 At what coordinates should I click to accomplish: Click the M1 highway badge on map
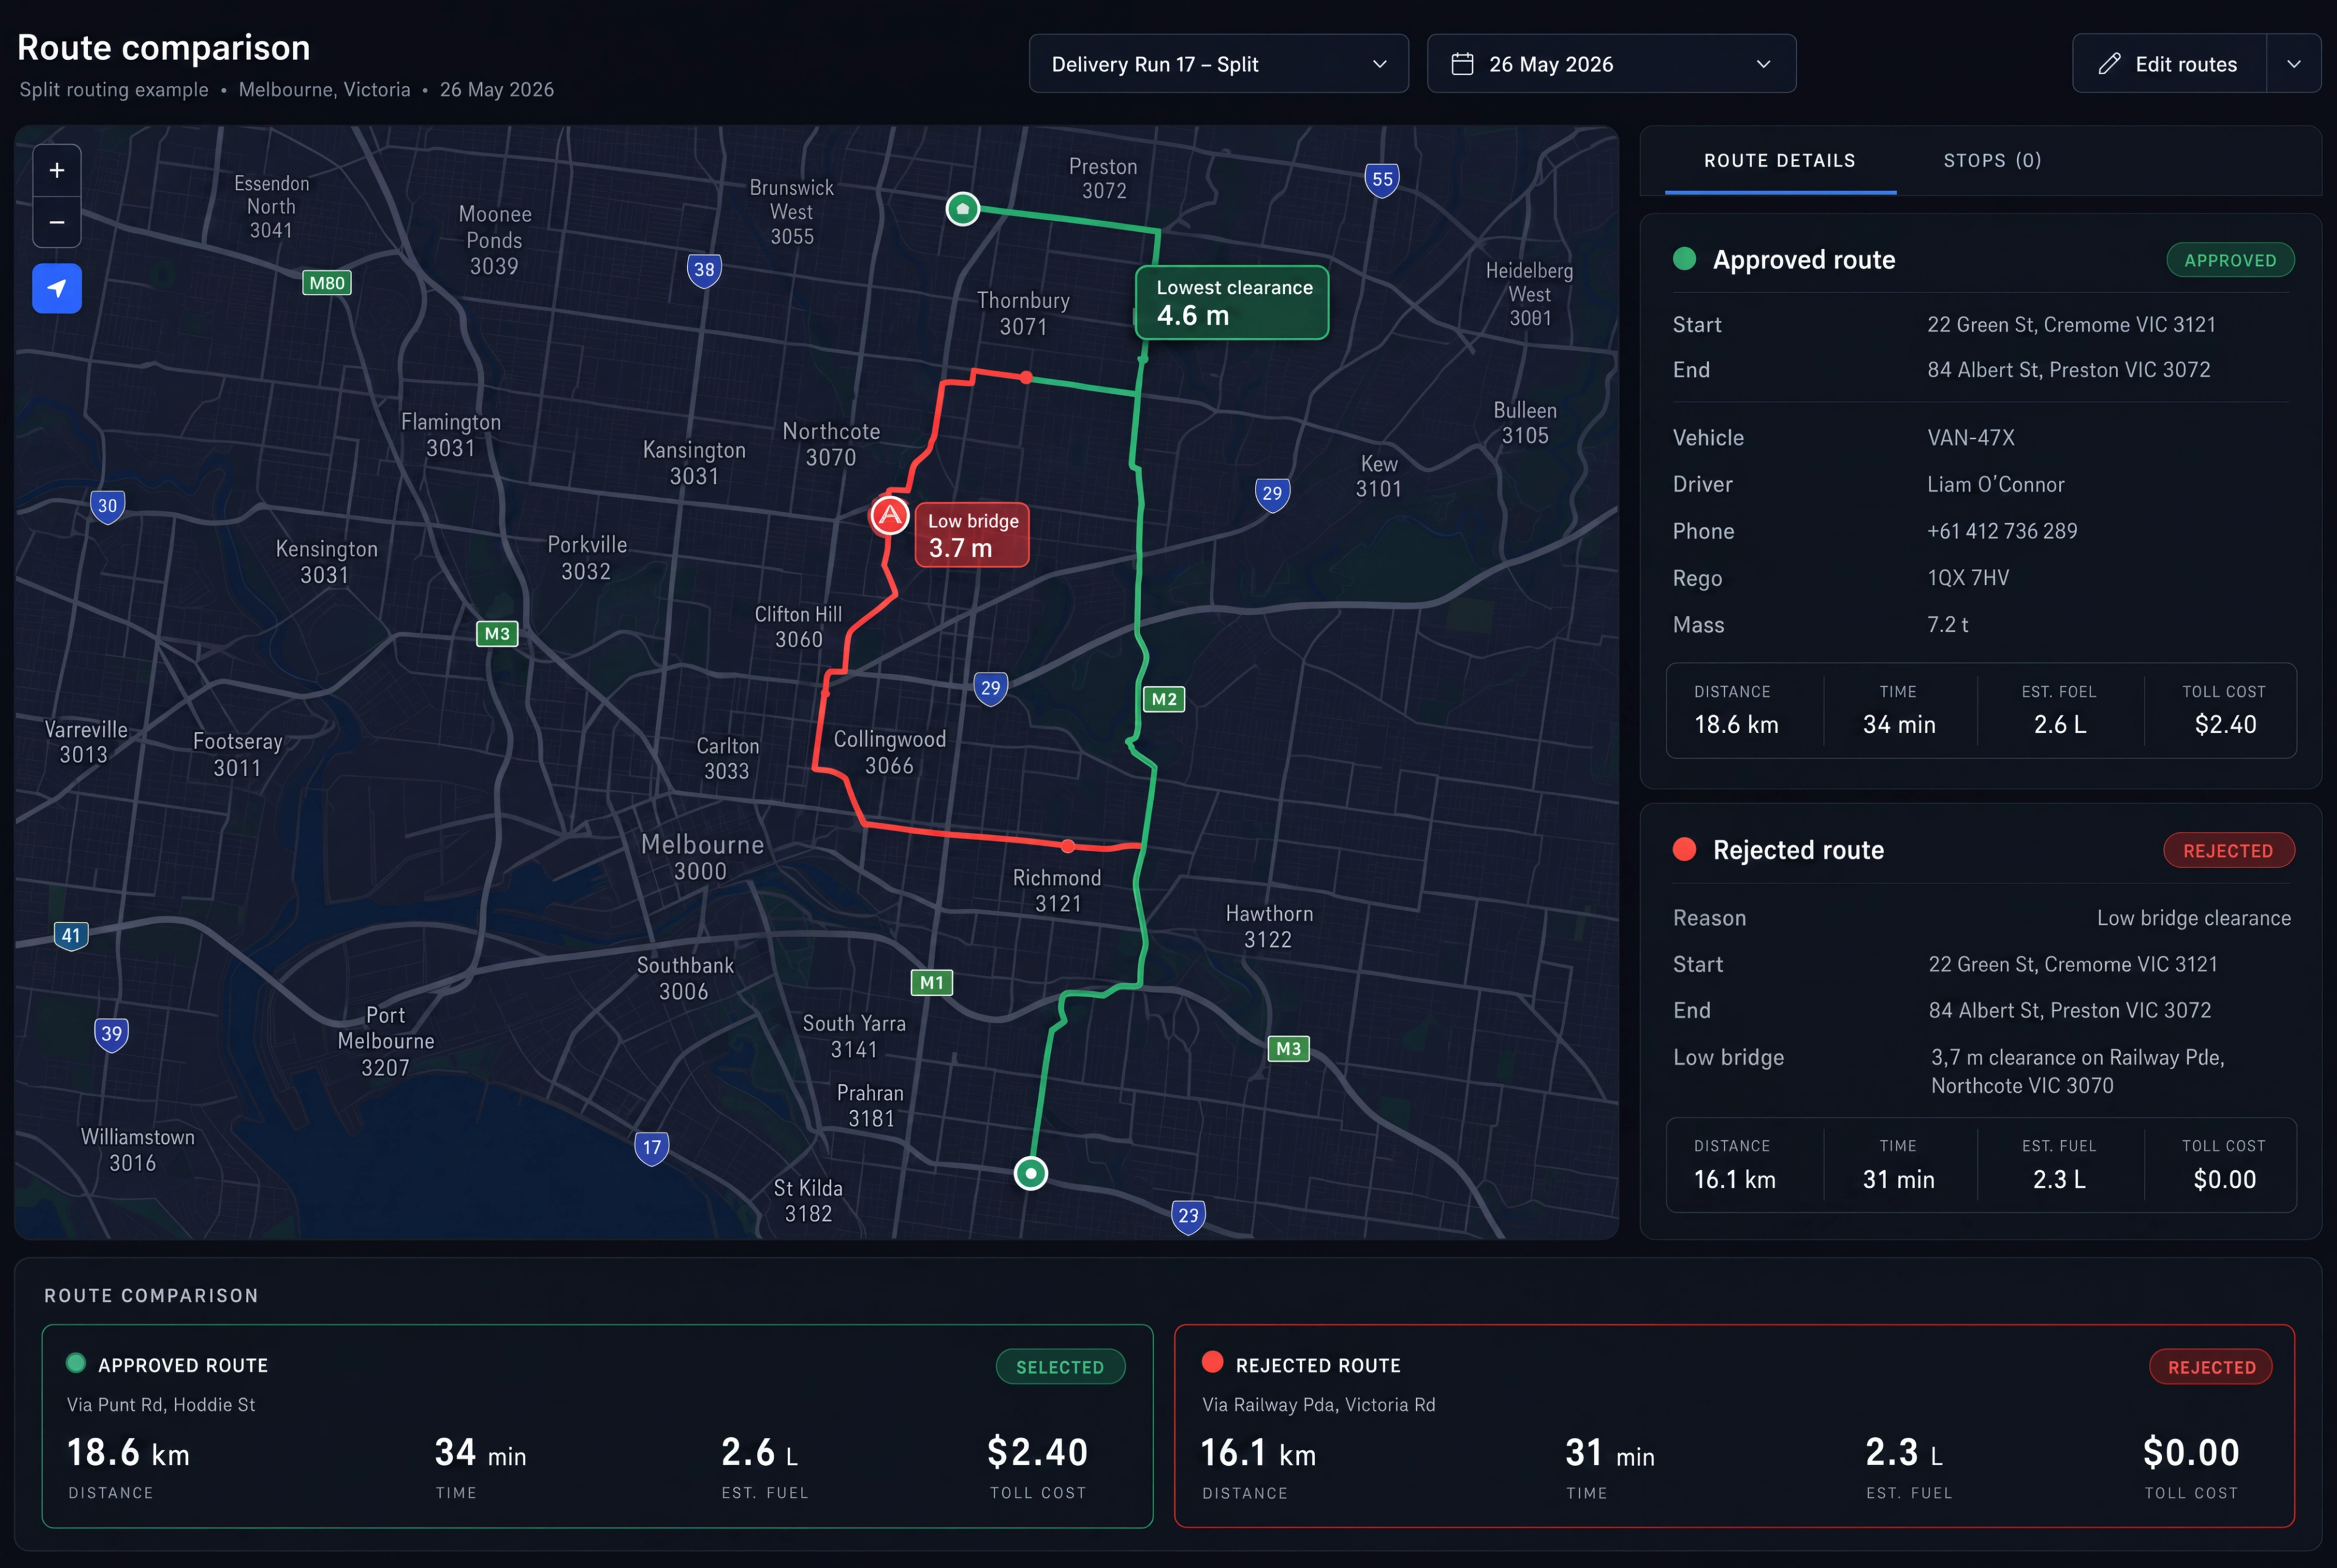[932, 982]
